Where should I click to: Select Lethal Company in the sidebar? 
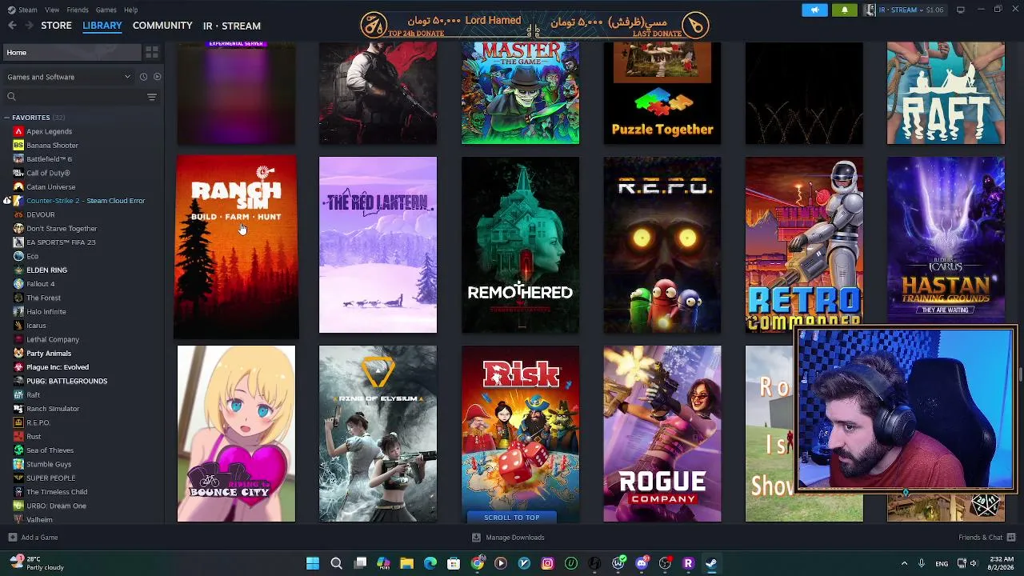[53, 339]
